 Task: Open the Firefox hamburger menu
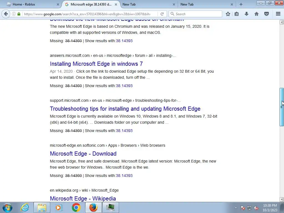pos(278,14)
